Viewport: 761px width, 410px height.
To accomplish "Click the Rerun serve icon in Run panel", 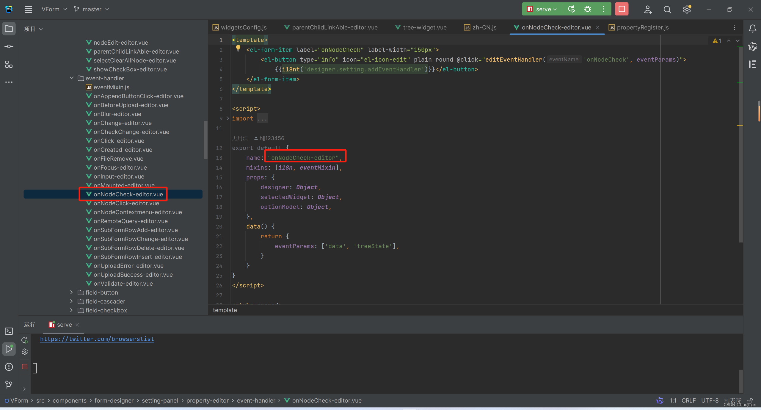I will pos(25,340).
